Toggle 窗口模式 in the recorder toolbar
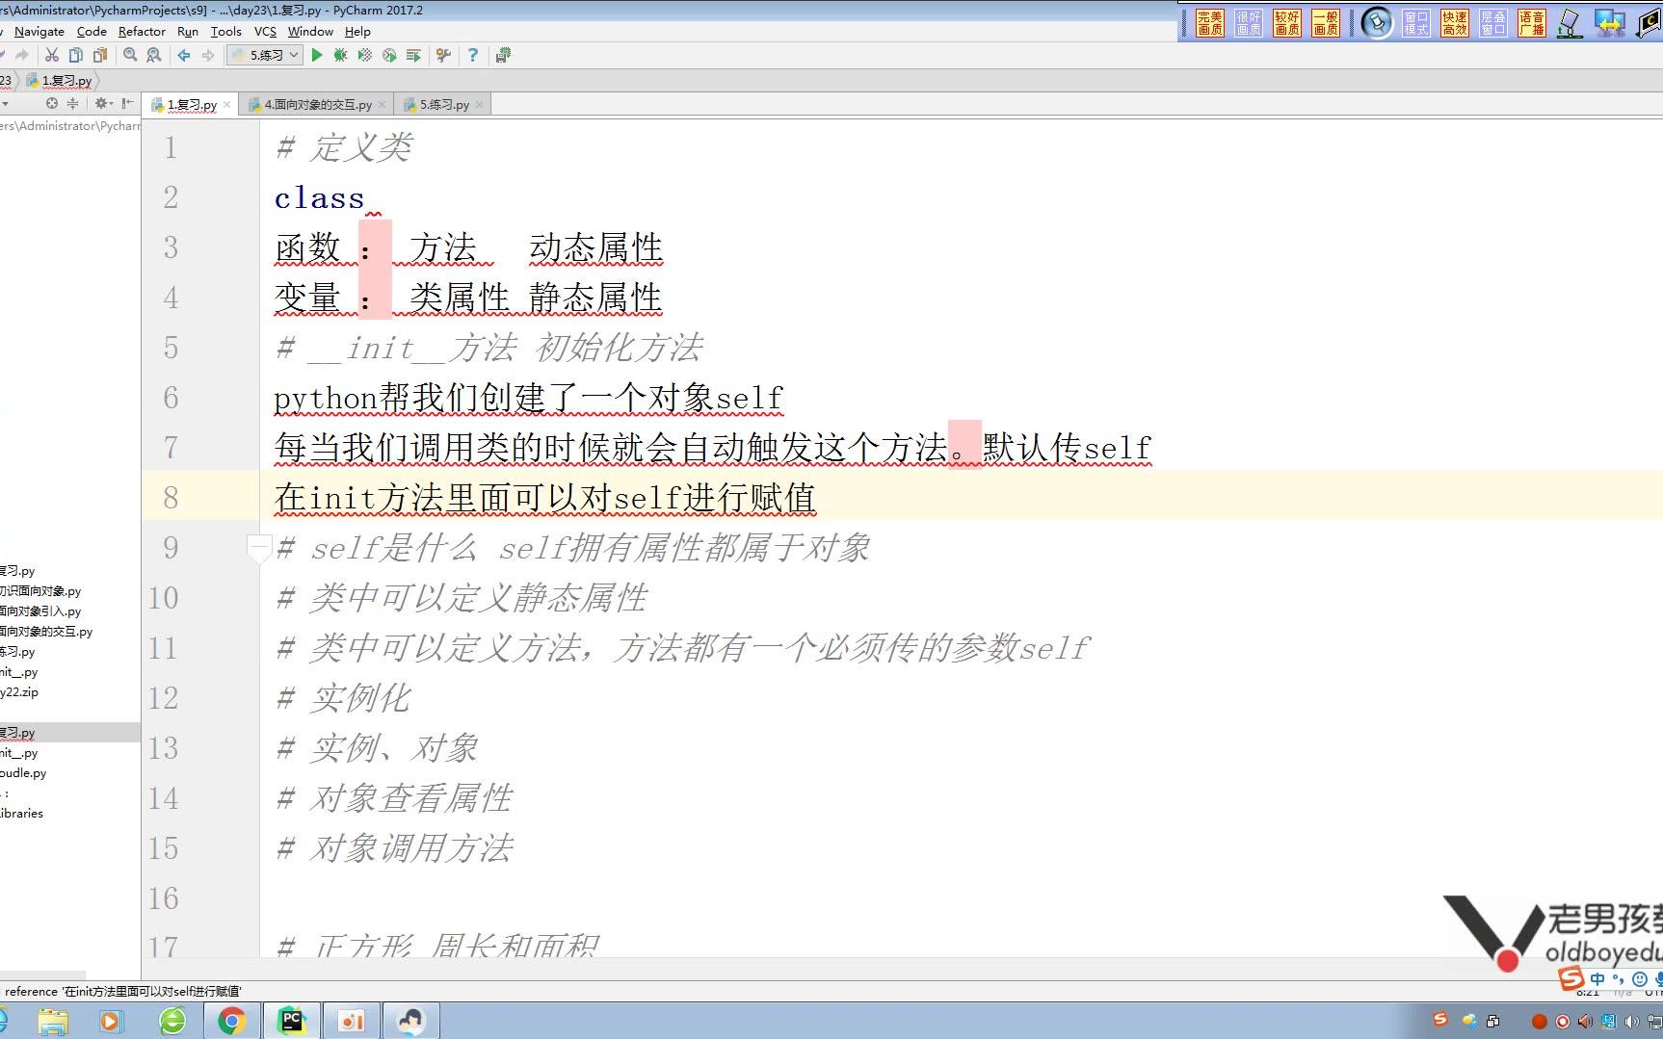This screenshot has width=1663, height=1039. [x=1416, y=23]
